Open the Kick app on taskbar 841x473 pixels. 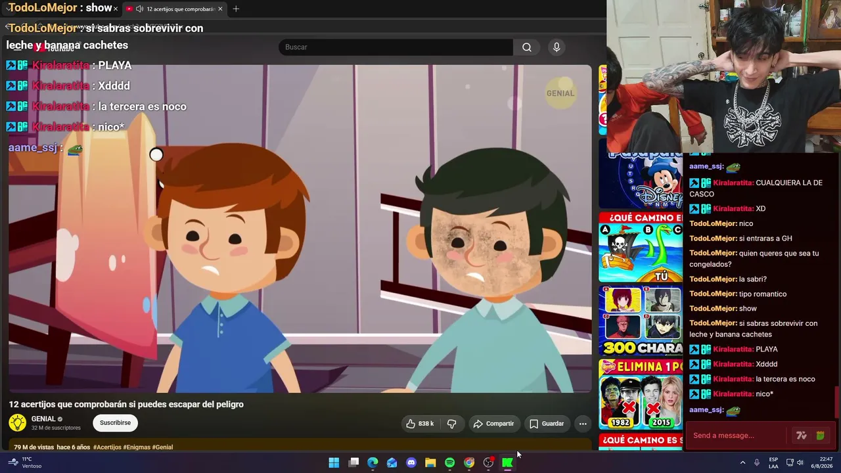[507, 462]
